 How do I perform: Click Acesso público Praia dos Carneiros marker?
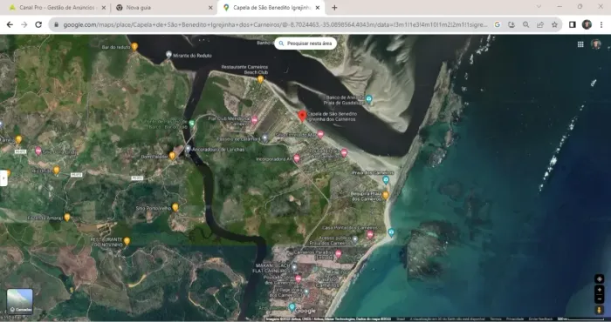(354, 239)
